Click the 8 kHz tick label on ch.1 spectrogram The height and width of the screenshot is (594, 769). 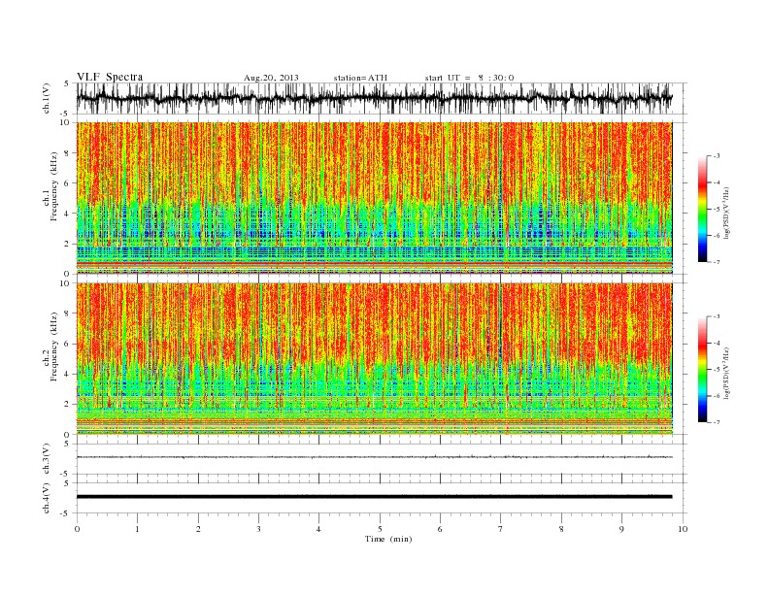[68, 153]
